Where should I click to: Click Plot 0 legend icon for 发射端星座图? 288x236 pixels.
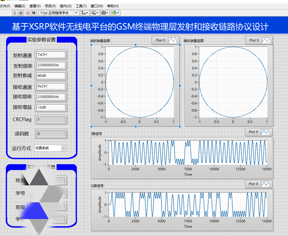(172, 40)
